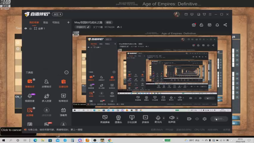This screenshot has width=254, height=143.
Task: Open the hamburger main menu
Action: tap(210, 14)
